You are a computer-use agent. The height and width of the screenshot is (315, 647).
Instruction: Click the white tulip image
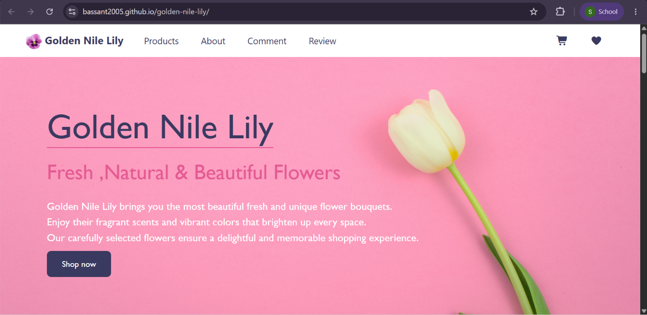468,202
